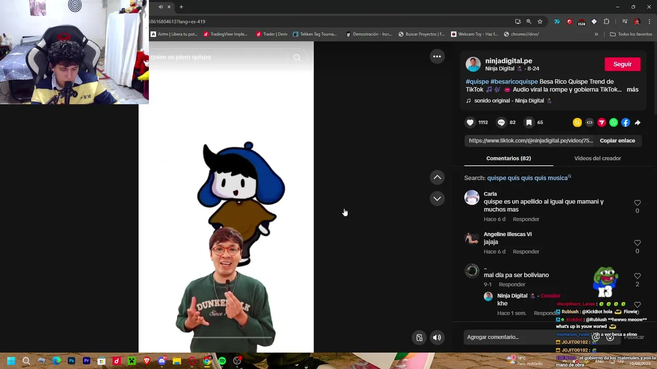Viewport: 657px width, 369px height.
Task: Switch to Videos del creador tab
Action: point(597,158)
